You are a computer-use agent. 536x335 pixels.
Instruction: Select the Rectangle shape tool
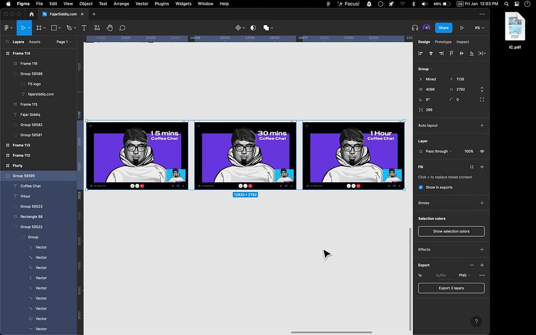click(x=54, y=28)
